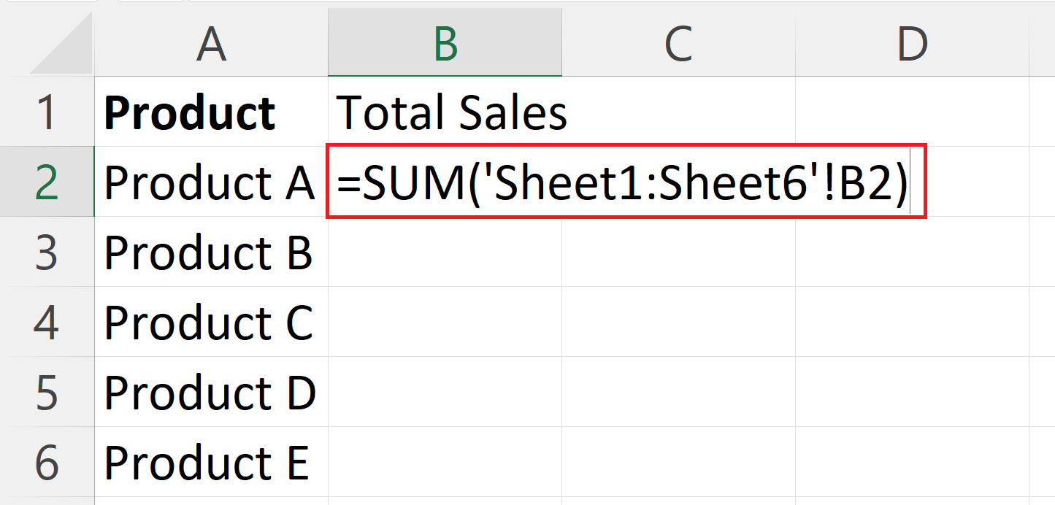Select the Product E cell
This screenshot has width=1055, height=505.
(210, 460)
